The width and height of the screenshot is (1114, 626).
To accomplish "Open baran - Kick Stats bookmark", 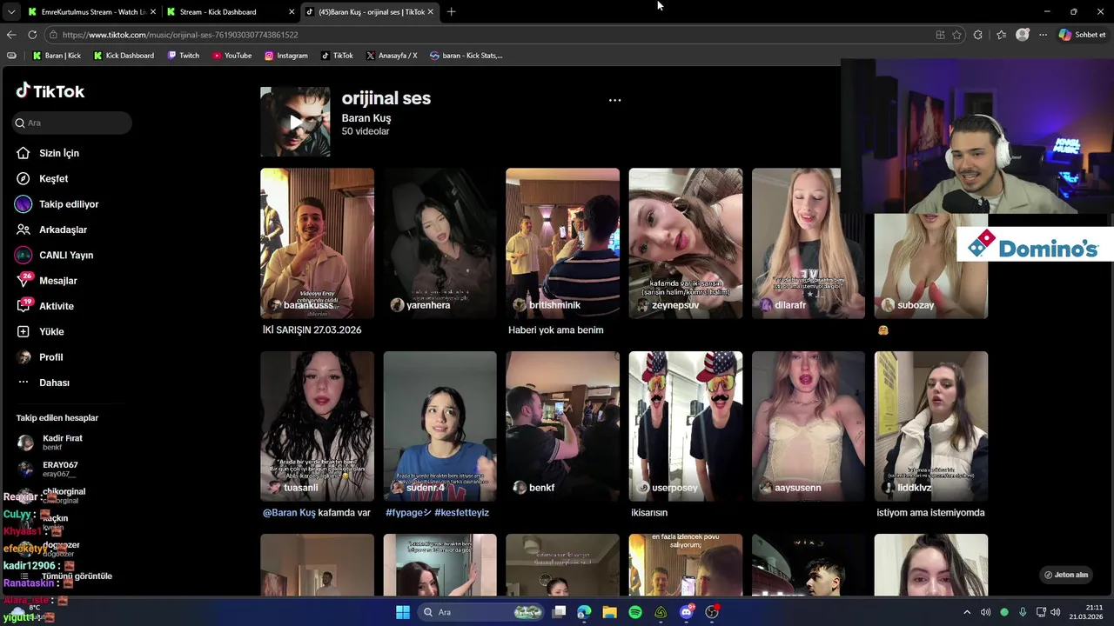I will pyautogui.click(x=466, y=56).
